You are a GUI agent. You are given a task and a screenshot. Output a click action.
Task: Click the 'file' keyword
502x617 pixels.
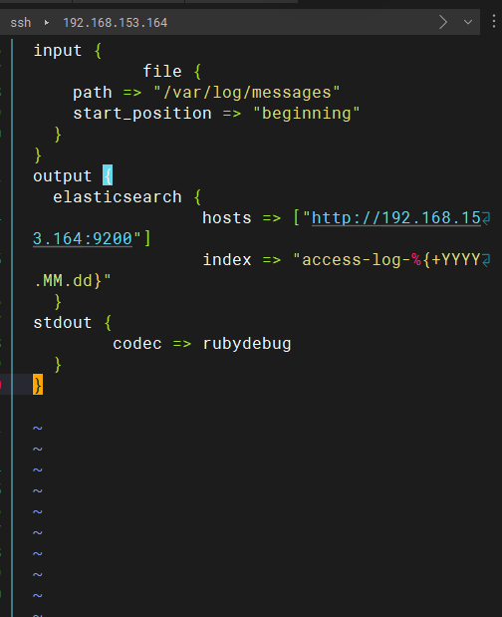[x=162, y=72]
